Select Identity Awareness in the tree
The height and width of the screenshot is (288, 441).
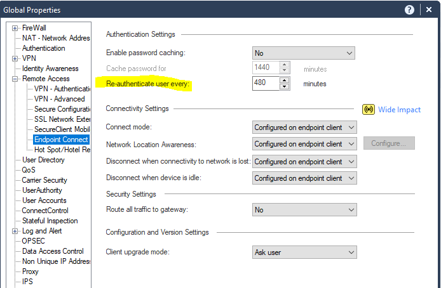tap(50, 69)
